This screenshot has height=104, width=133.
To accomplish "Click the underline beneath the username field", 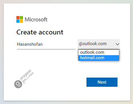I will (46, 49).
